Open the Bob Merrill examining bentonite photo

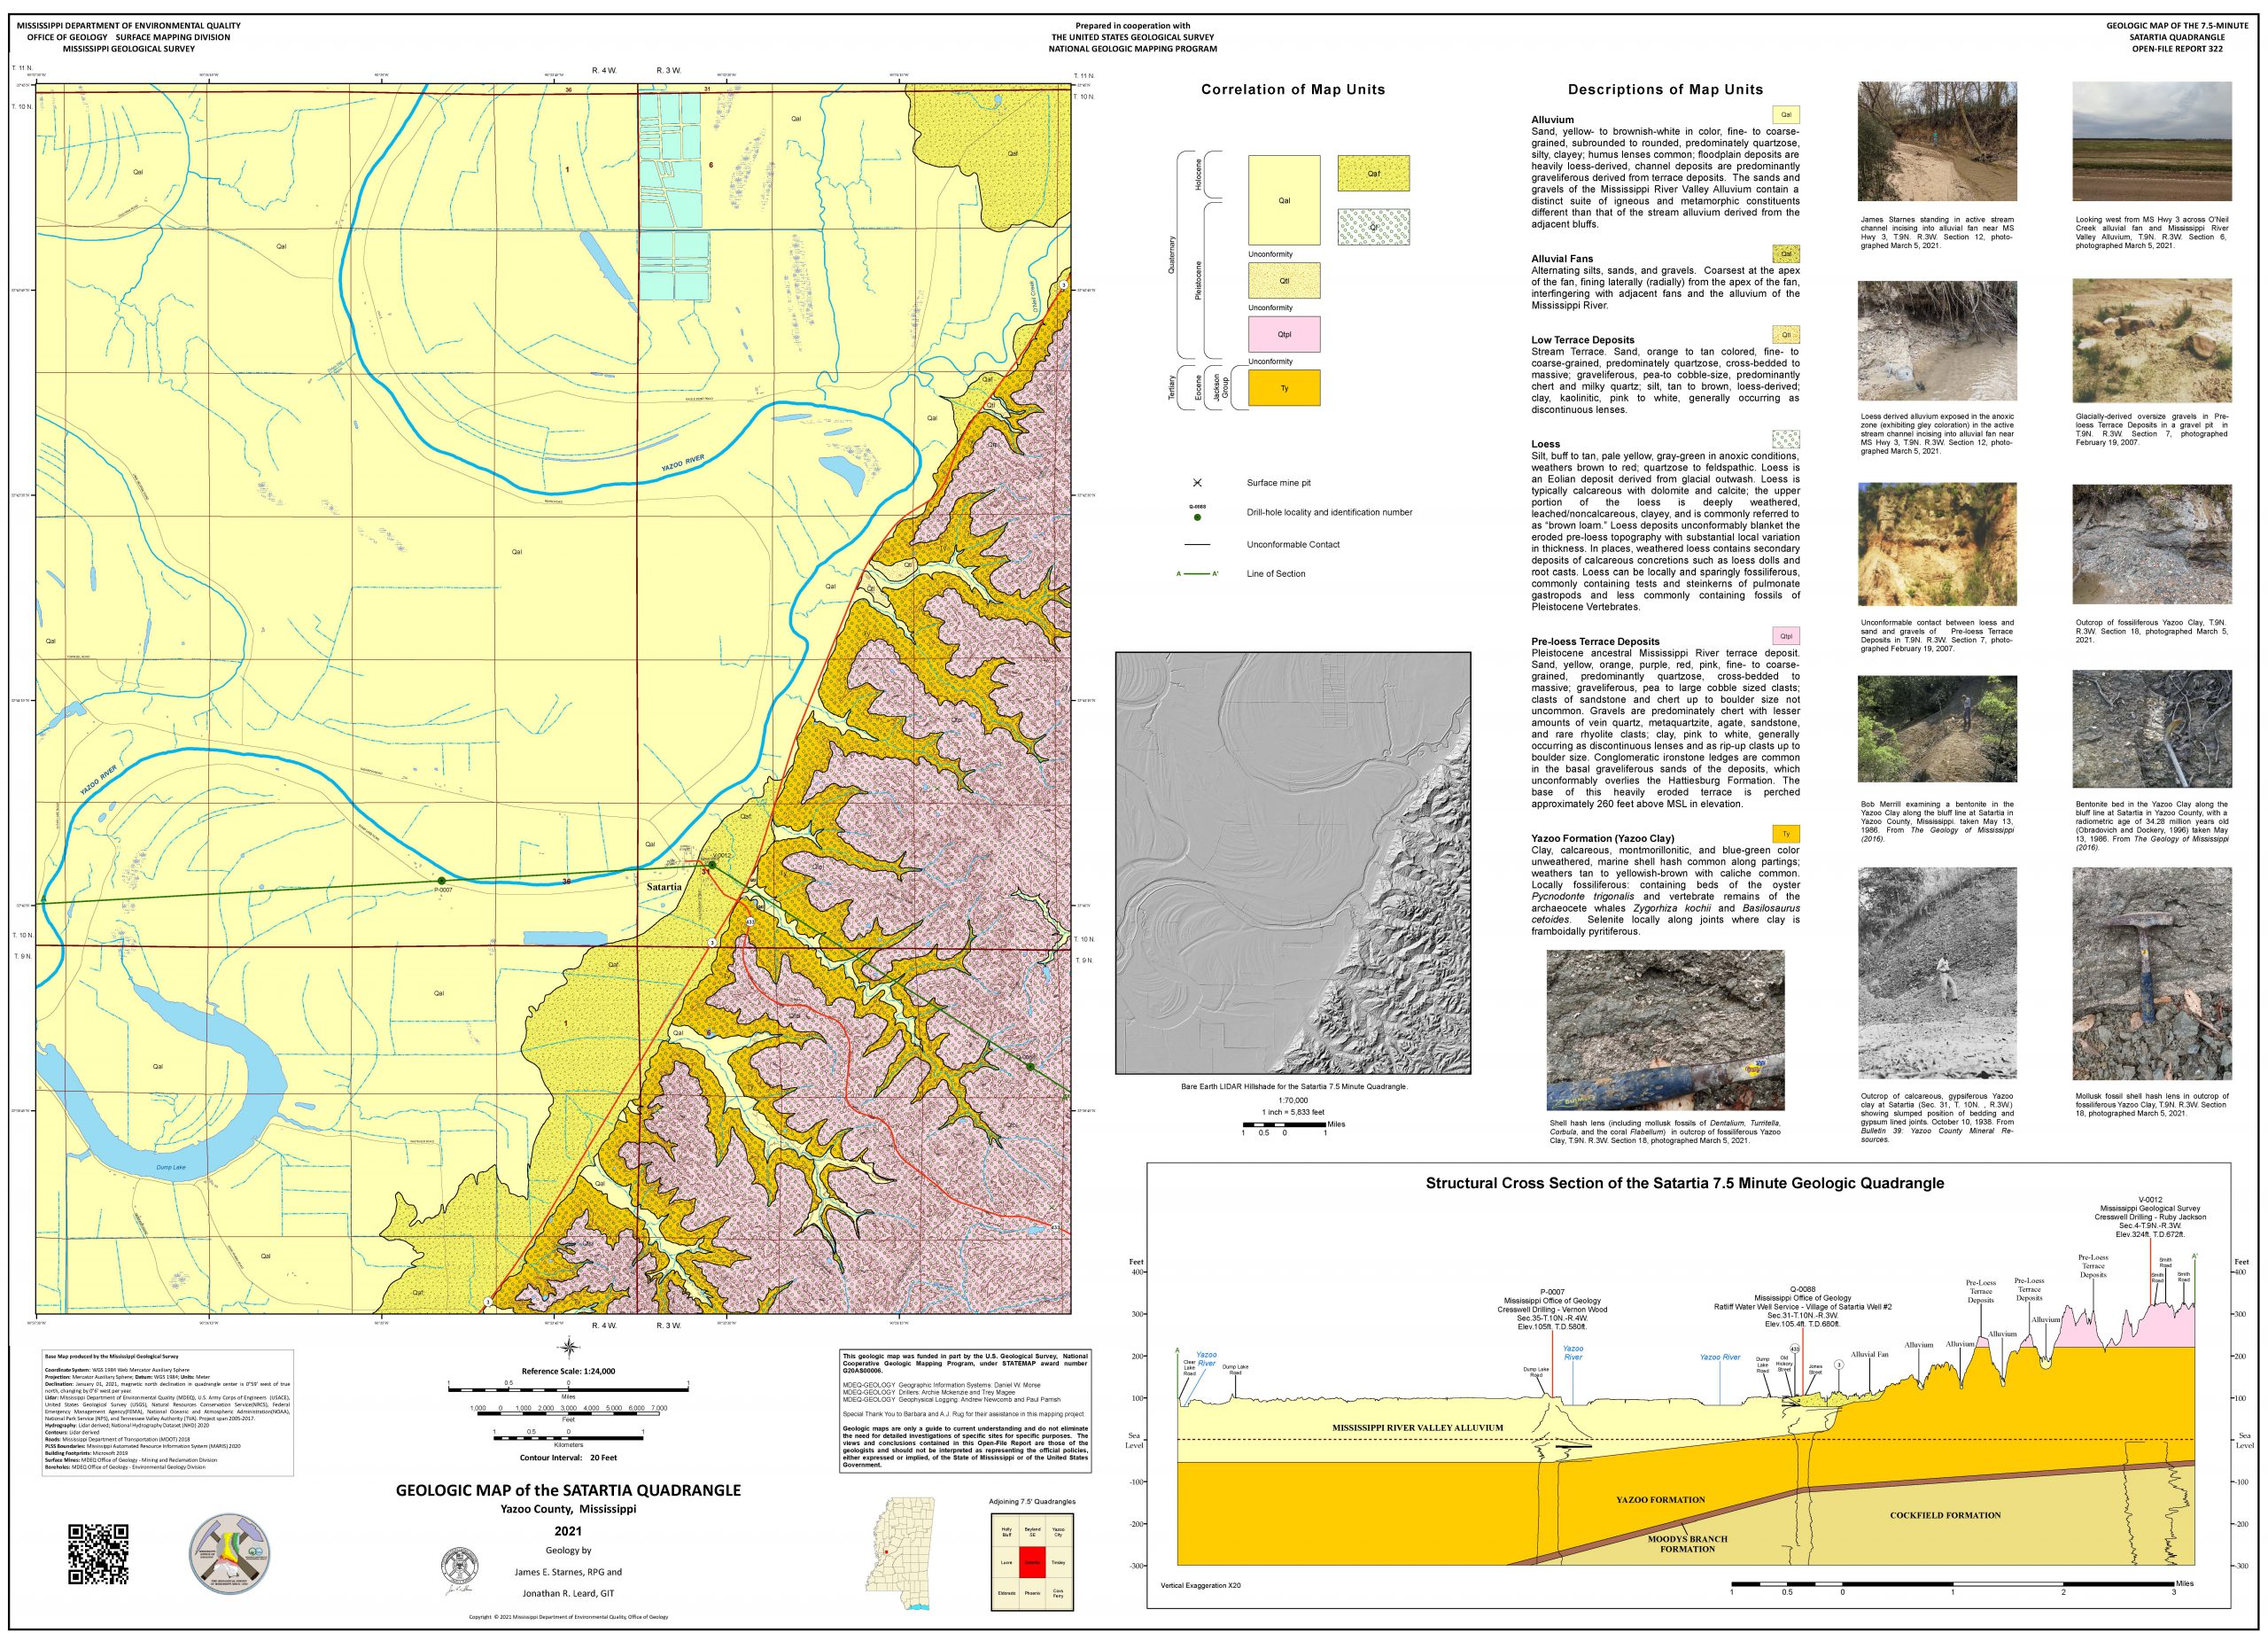pyautogui.click(x=1937, y=729)
